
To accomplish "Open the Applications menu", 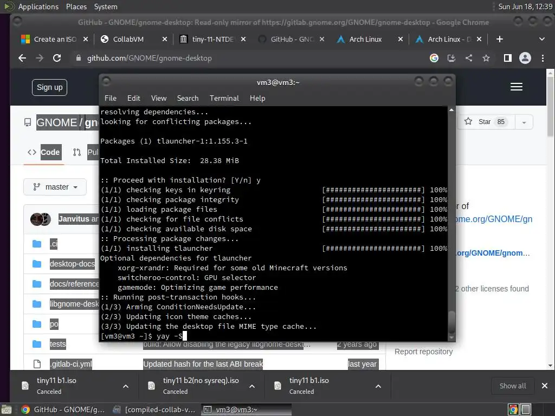I will click(38, 6).
